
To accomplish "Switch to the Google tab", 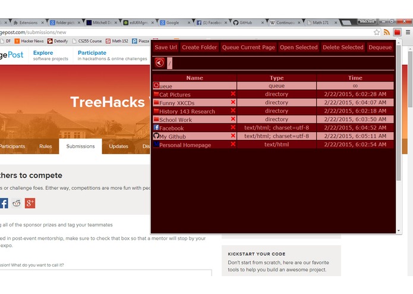I will point(175,23).
